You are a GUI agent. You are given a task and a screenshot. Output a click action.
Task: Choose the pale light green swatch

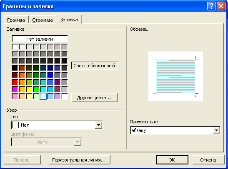tap(36, 96)
